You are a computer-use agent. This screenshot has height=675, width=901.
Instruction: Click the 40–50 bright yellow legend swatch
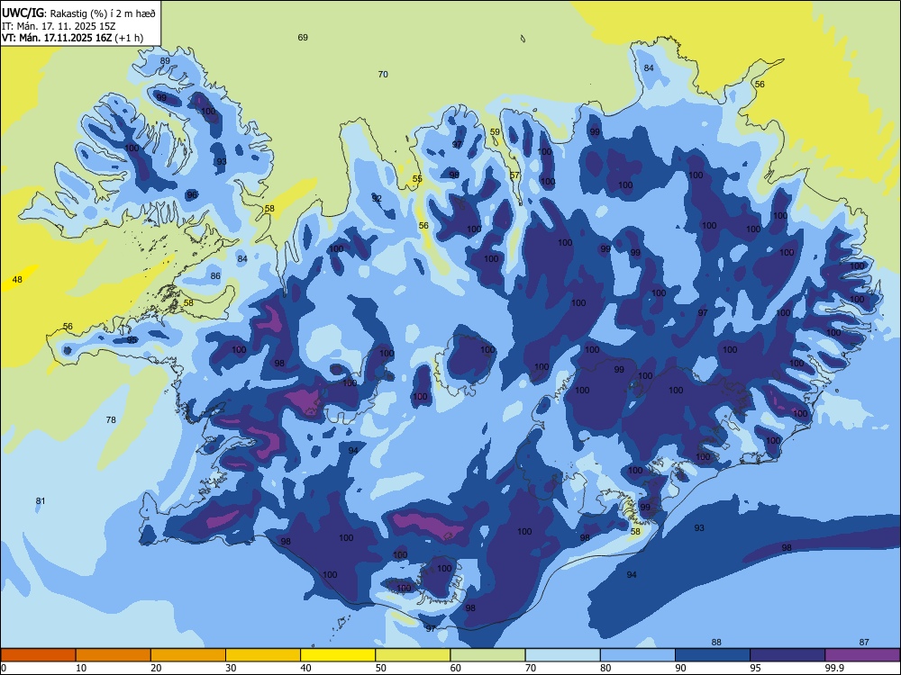[338, 655]
